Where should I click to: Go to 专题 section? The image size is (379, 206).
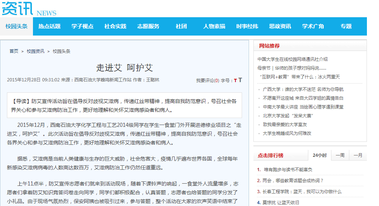[x=346, y=26]
